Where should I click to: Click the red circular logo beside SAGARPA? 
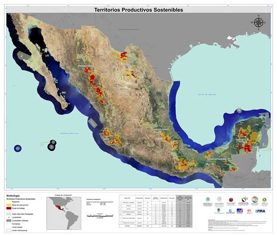point(231,201)
